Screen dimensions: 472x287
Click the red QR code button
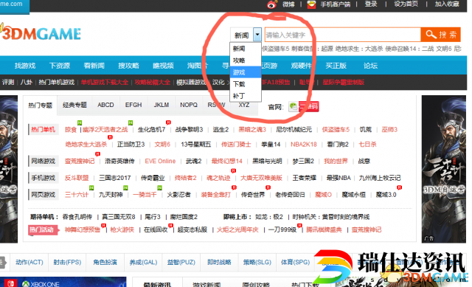click(x=309, y=106)
